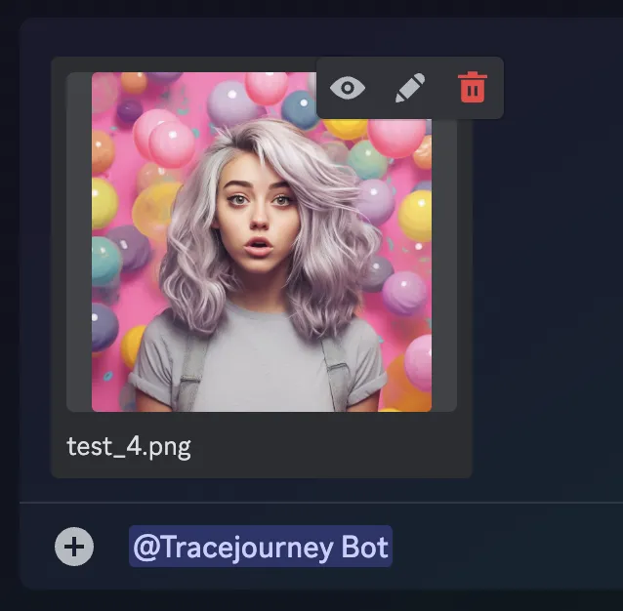The width and height of the screenshot is (623, 611).
Task: Edit the attachment with the pencil icon
Action: click(410, 88)
